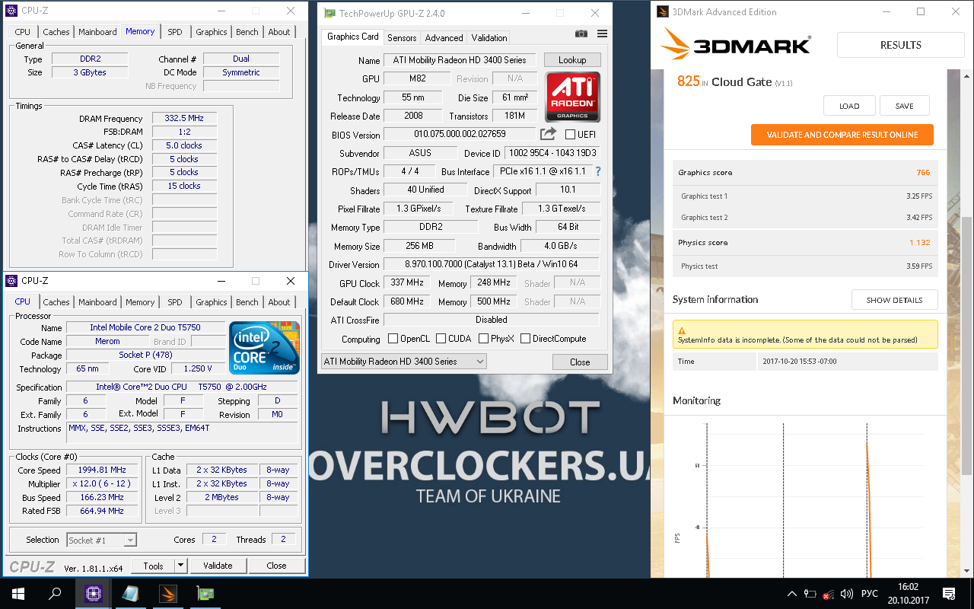Click the Validate button in CPU-Z
The width and height of the screenshot is (974, 609).
click(x=218, y=566)
